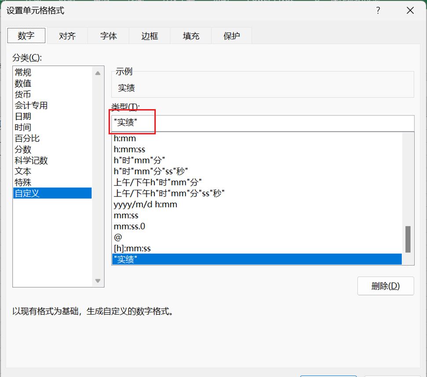
Task: Select the mm:ss format
Action: [x=257, y=215]
